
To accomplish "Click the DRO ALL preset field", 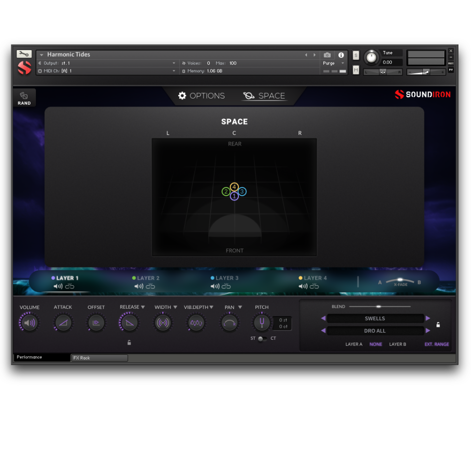I will [x=375, y=331].
